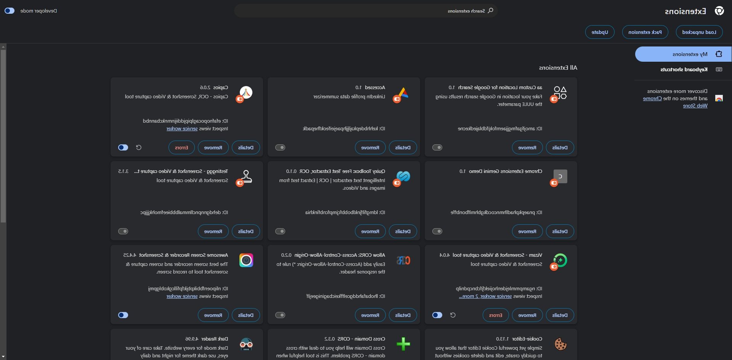Click the Awesome Screen Recorder icon
The width and height of the screenshot is (732, 360).
[x=246, y=260]
